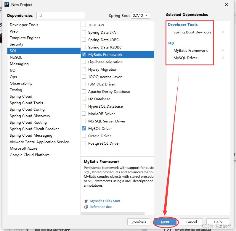Open Spring Cloud category
236x231 pixels.
pos(44,96)
